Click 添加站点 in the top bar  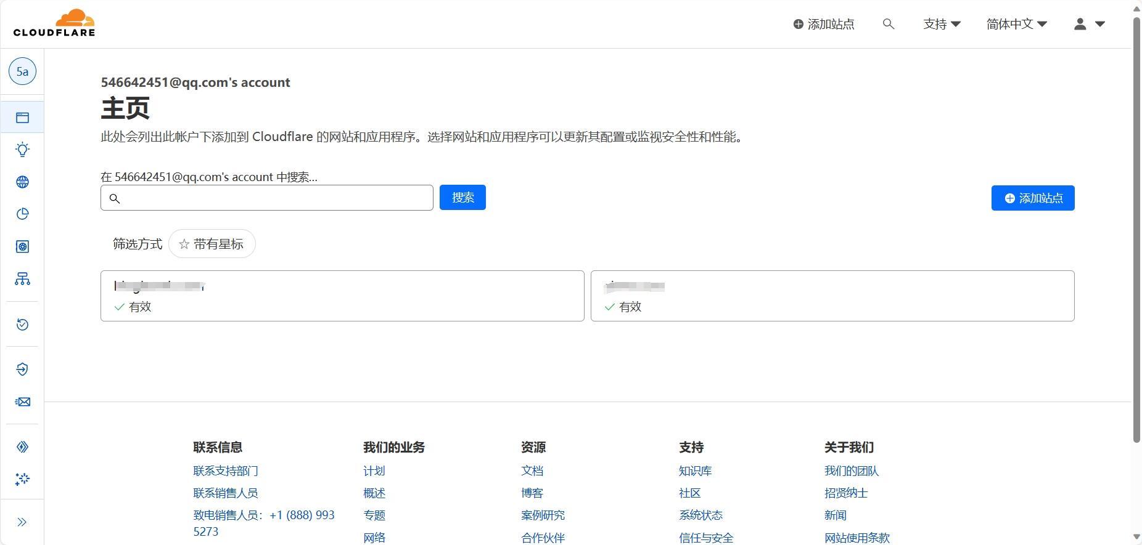[824, 24]
